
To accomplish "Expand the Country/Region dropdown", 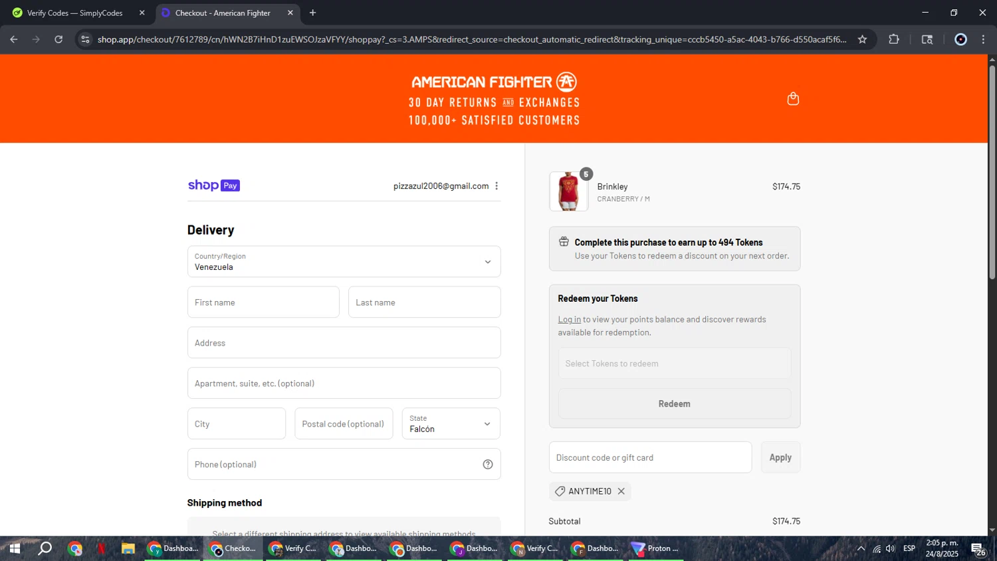I will (344, 262).
